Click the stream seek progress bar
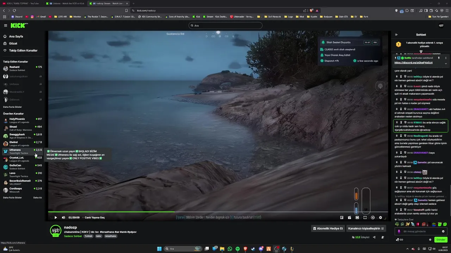Viewport: 451px width, 253px height. (218, 212)
